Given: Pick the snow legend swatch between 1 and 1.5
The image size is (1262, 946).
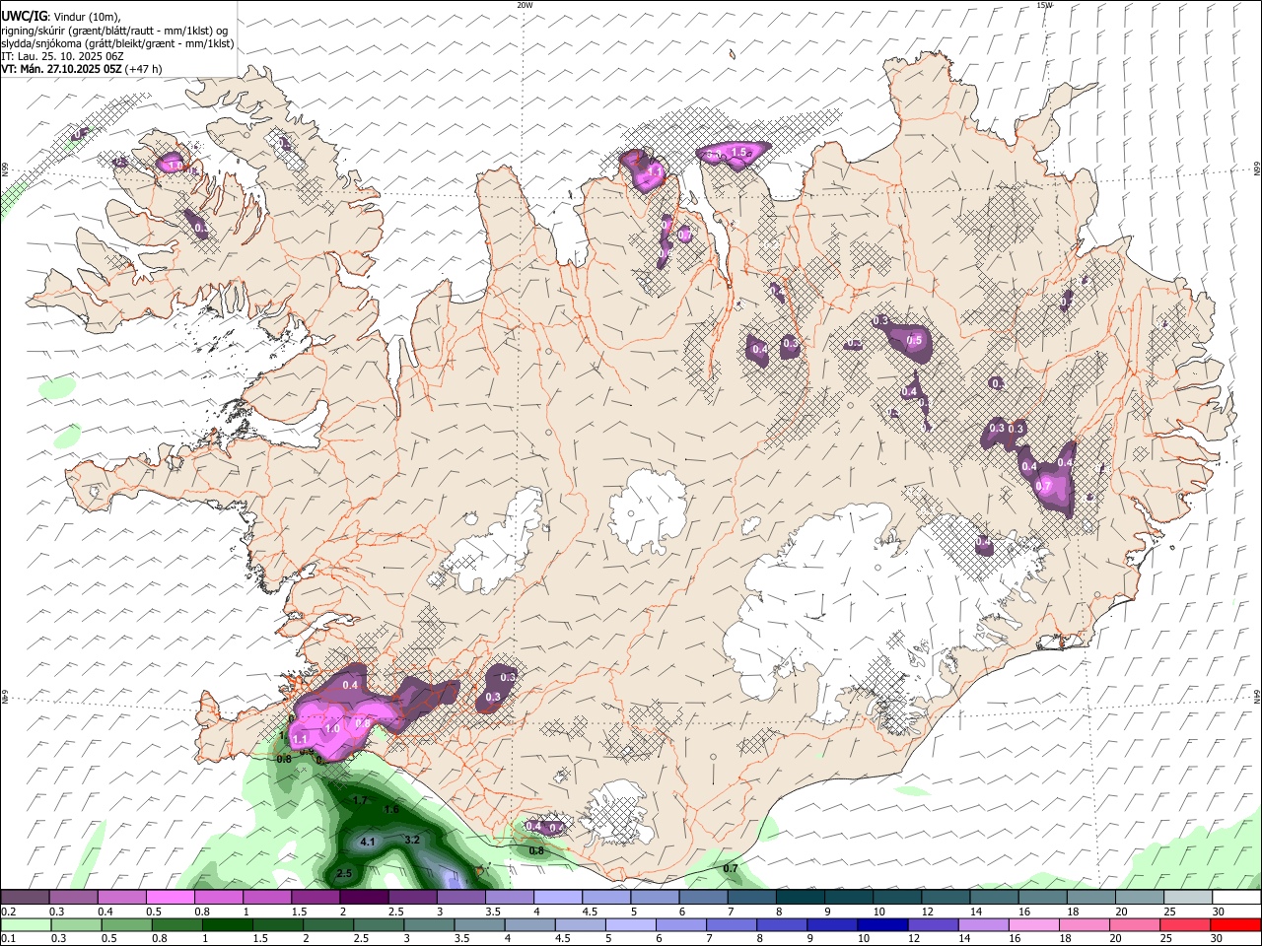Looking at the screenshot, I should point(267,898).
